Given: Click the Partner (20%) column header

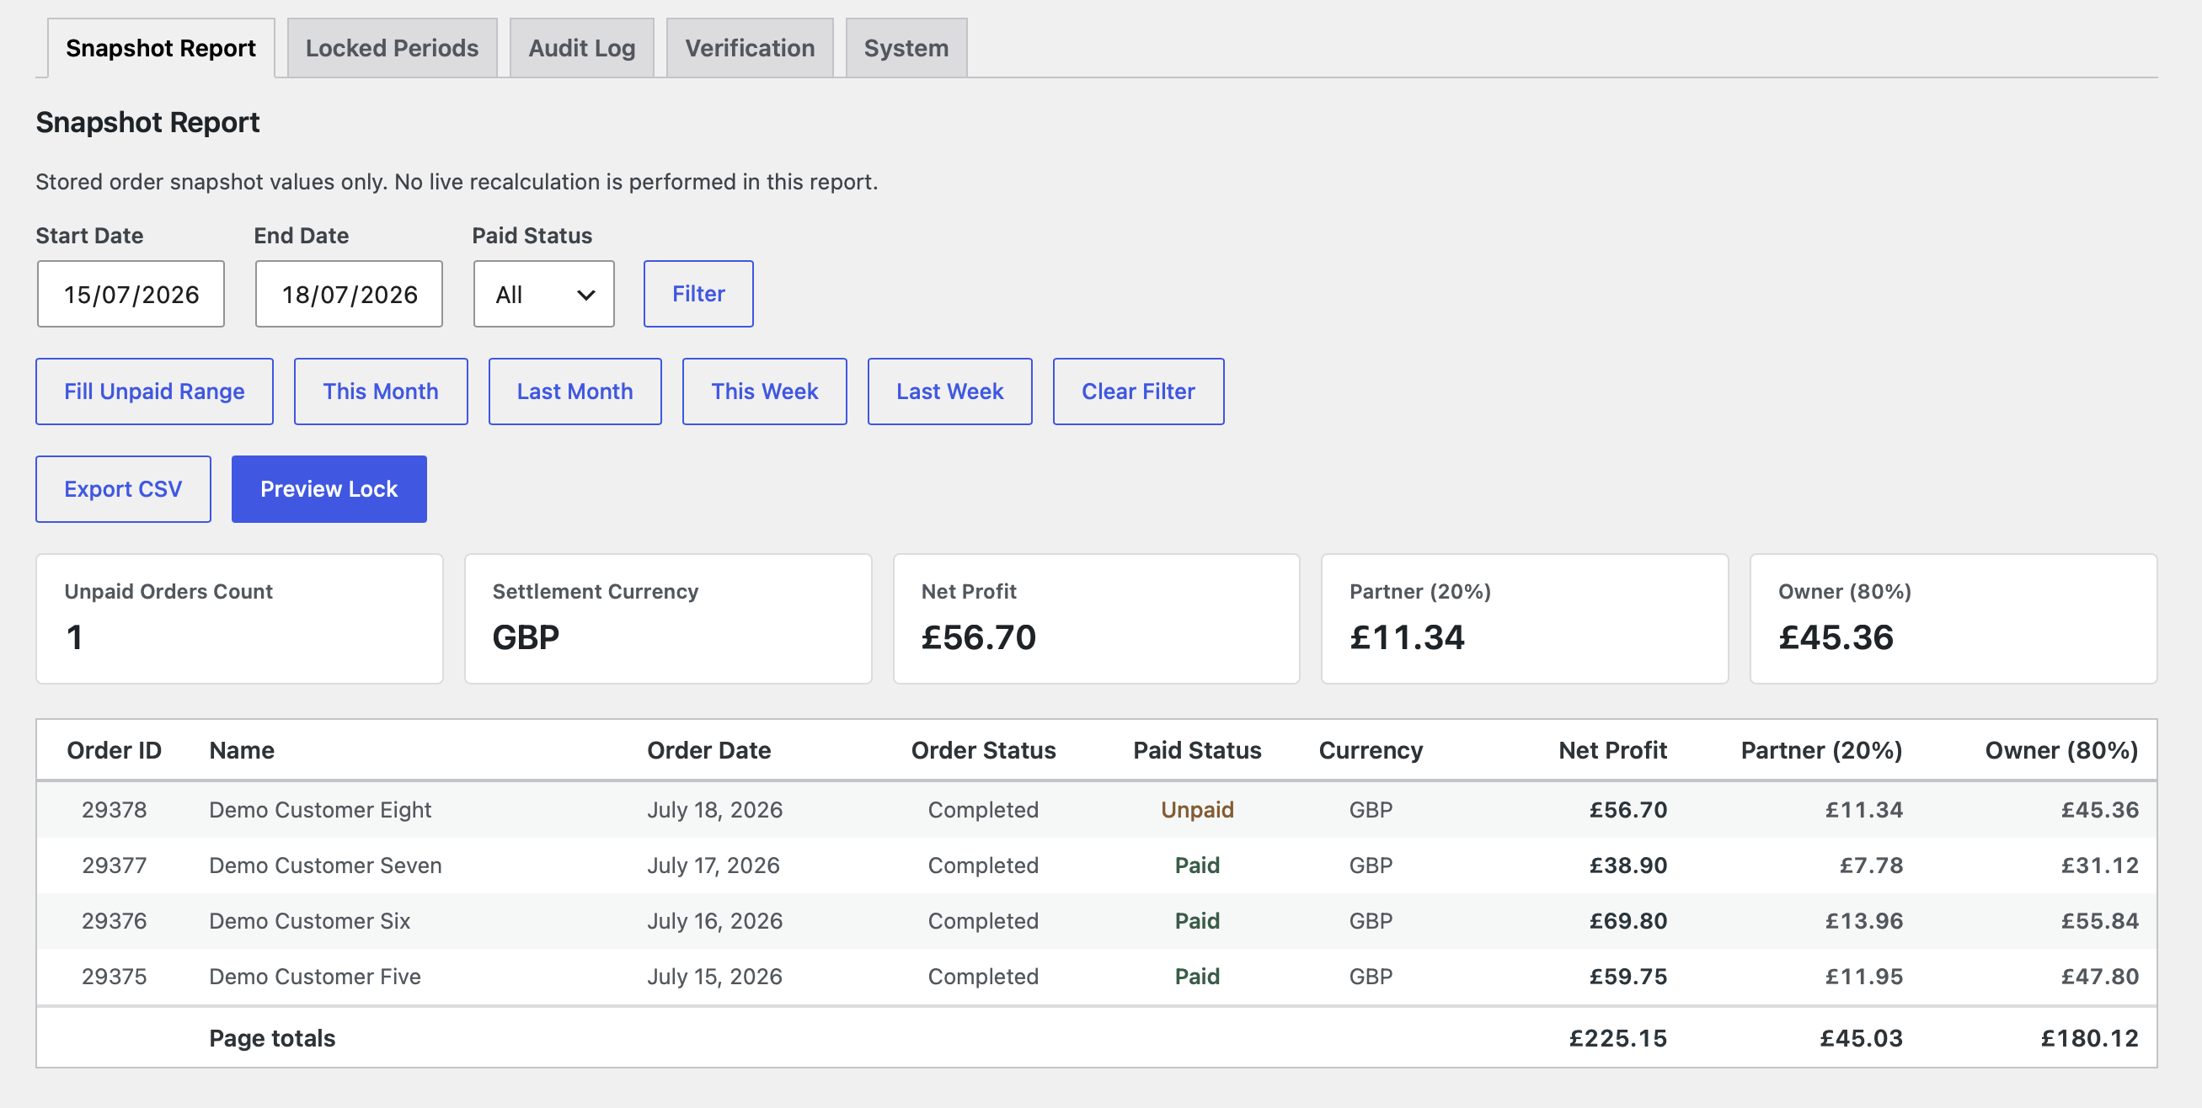Looking at the screenshot, I should pos(1821,750).
